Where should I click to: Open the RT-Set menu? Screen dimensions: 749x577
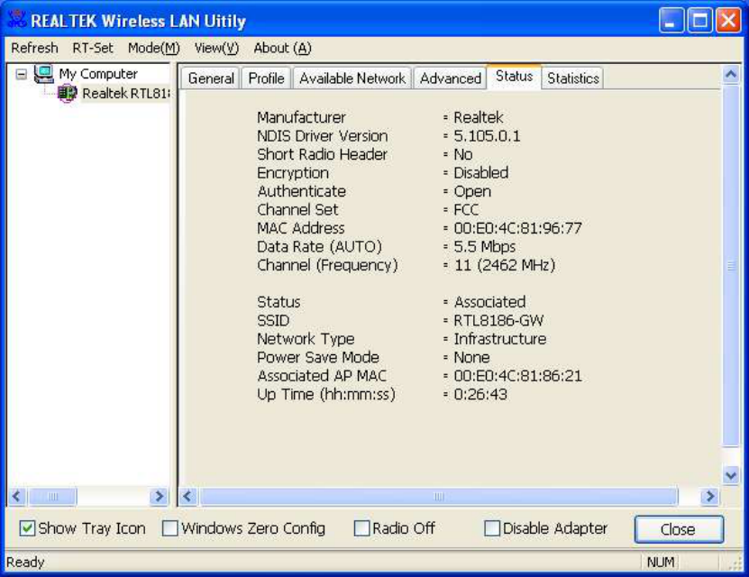pyautogui.click(x=93, y=49)
